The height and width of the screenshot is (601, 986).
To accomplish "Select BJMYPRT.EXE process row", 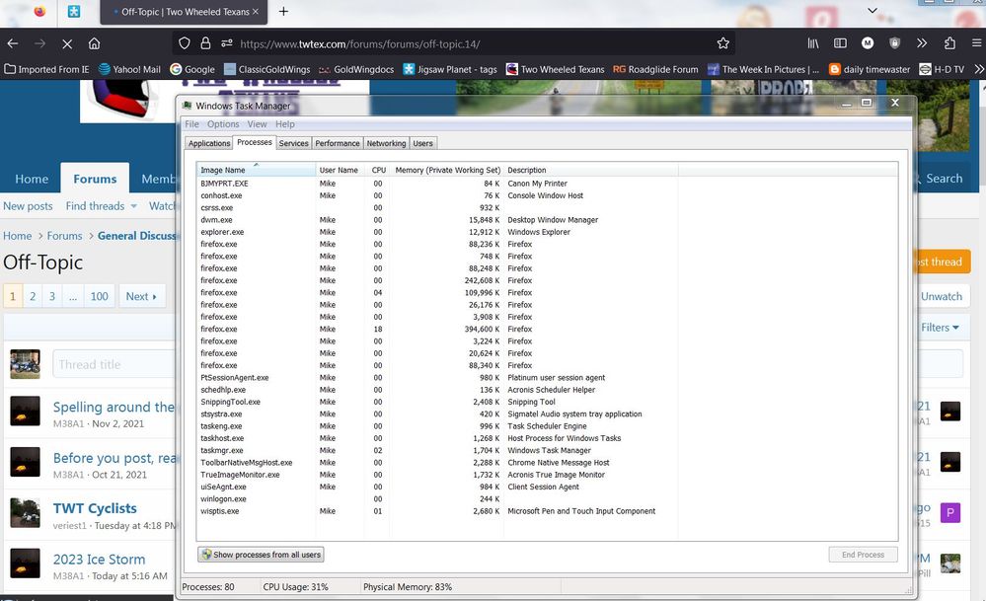I will (x=547, y=184).
